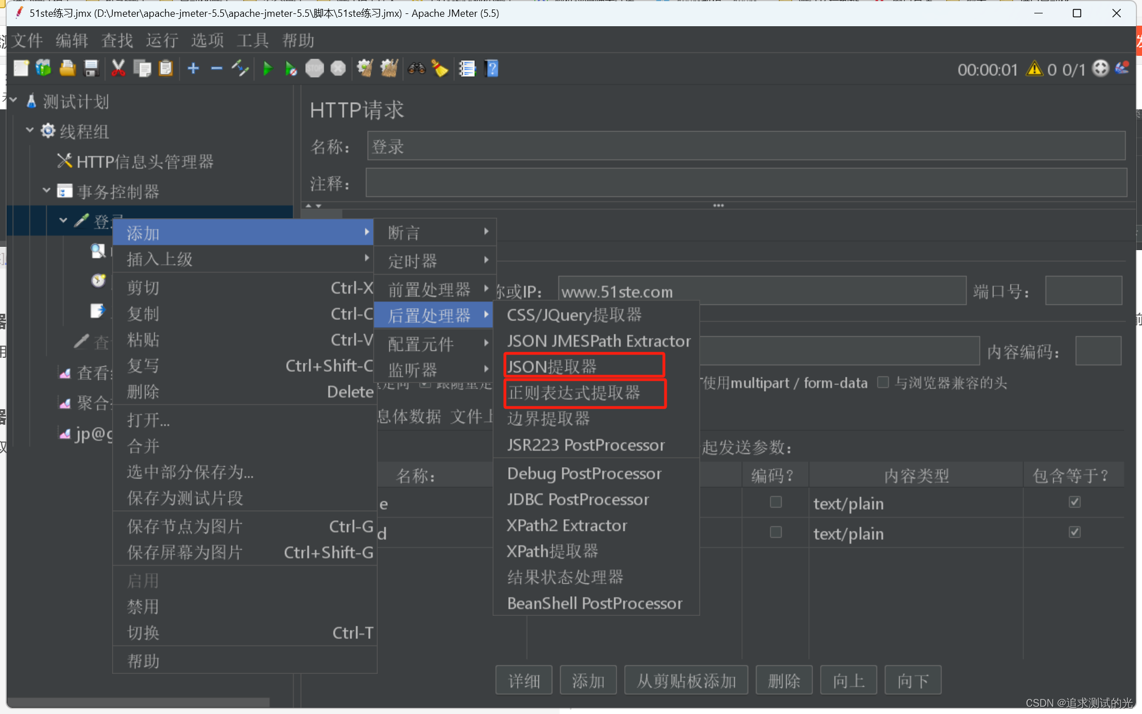
Task: Select HTTP信息头管理器 tree item
Action: (x=136, y=161)
